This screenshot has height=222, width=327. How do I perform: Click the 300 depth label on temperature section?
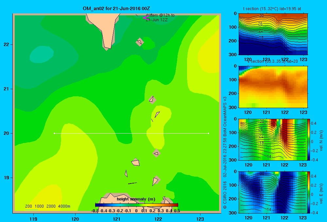coord(233,55)
